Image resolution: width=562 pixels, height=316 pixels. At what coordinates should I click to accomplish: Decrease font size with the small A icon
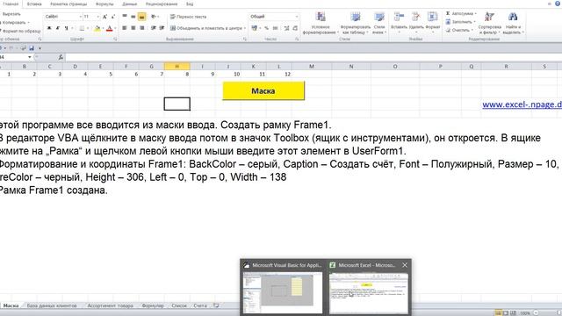pos(113,17)
